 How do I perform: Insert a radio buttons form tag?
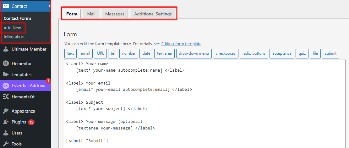tap(254, 54)
